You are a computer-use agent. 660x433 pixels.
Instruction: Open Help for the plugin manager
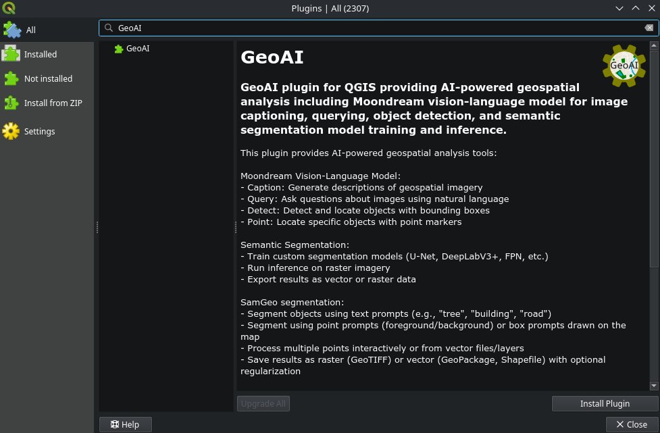coord(125,424)
